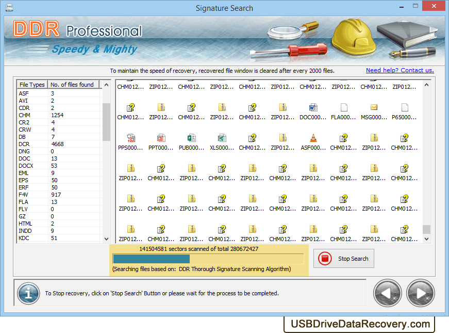Select the DNG file type row
The width and height of the screenshot is (449, 333).
60,151
